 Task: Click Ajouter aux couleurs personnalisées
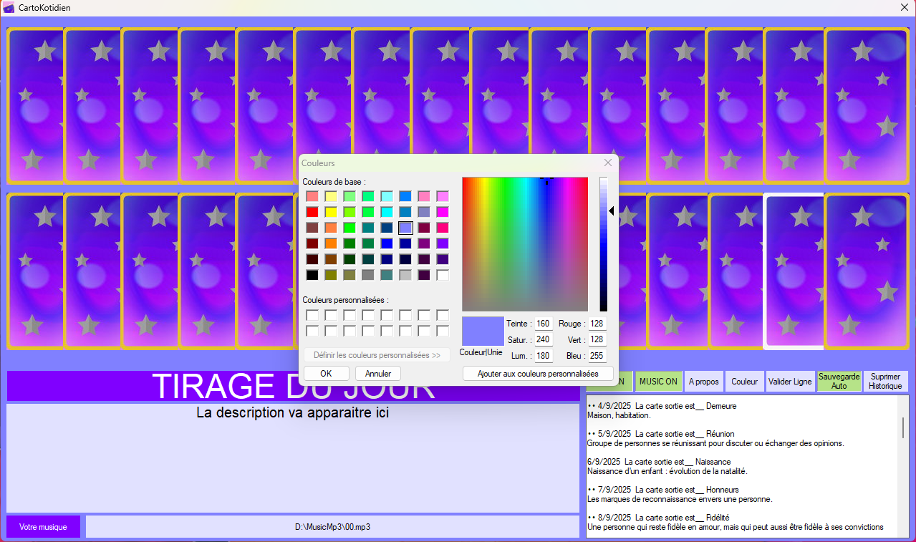pyautogui.click(x=538, y=374)
